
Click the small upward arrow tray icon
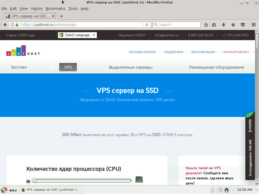pos(233,190)
